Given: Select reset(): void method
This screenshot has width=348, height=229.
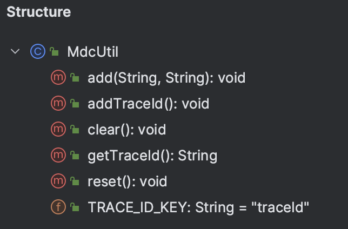Looking at the screenshot, I should pos(127,181).
